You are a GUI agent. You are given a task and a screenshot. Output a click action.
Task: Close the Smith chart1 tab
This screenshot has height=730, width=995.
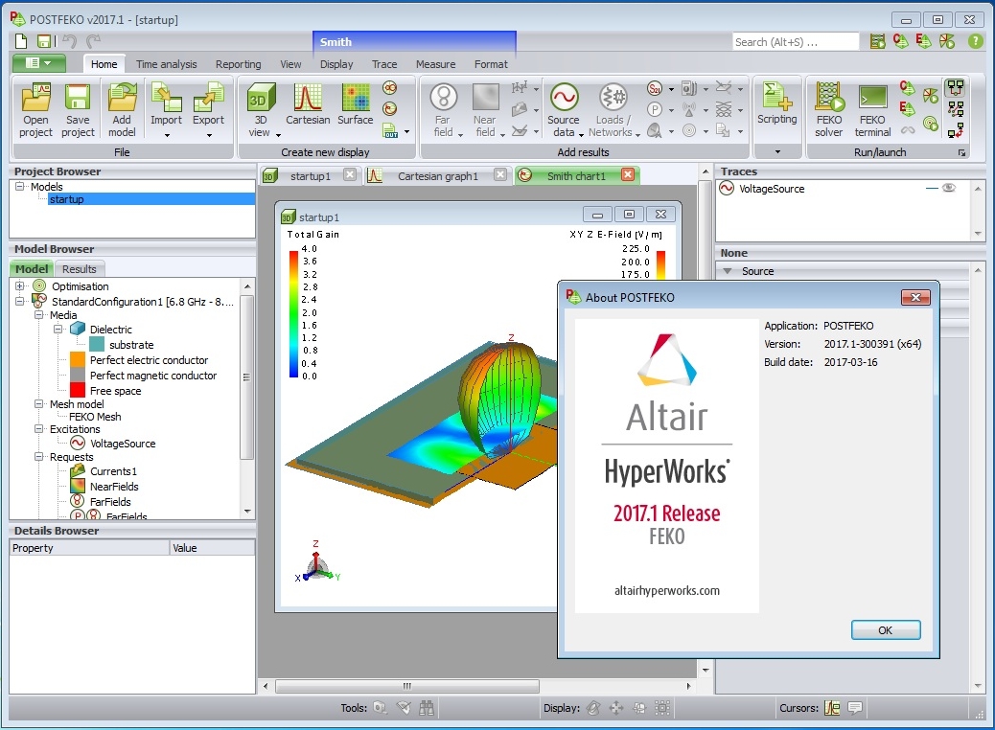click(x=627, y=174)
